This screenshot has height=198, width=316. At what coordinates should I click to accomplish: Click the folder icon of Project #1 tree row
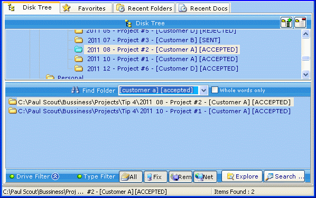tap(79, 59)
